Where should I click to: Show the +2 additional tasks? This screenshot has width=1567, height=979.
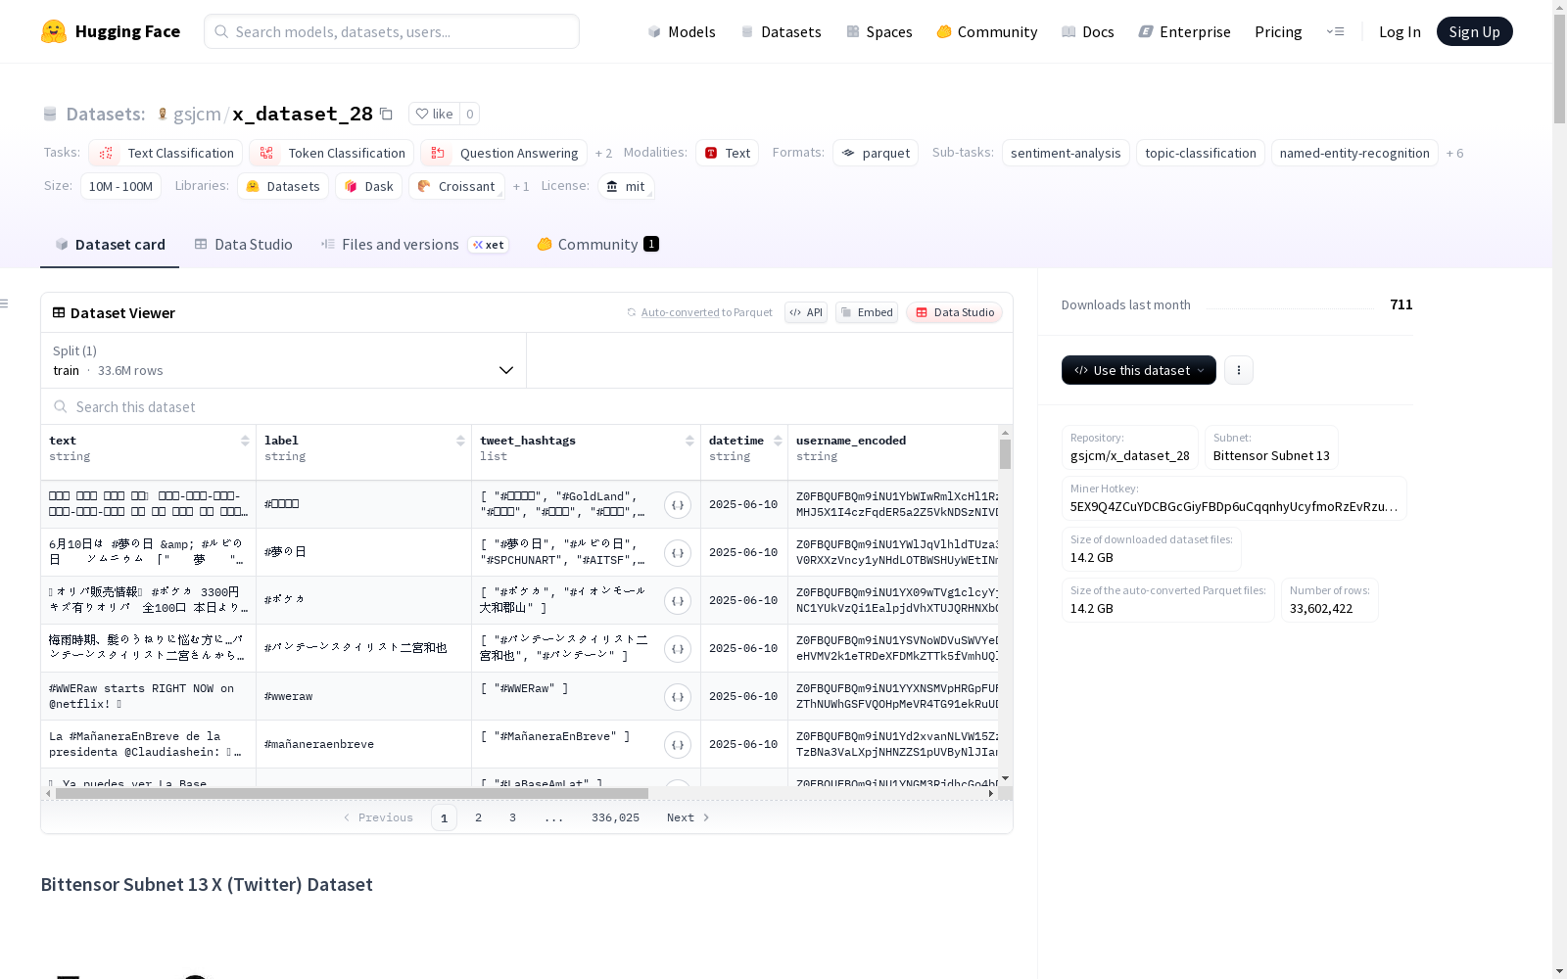(603, 154)
